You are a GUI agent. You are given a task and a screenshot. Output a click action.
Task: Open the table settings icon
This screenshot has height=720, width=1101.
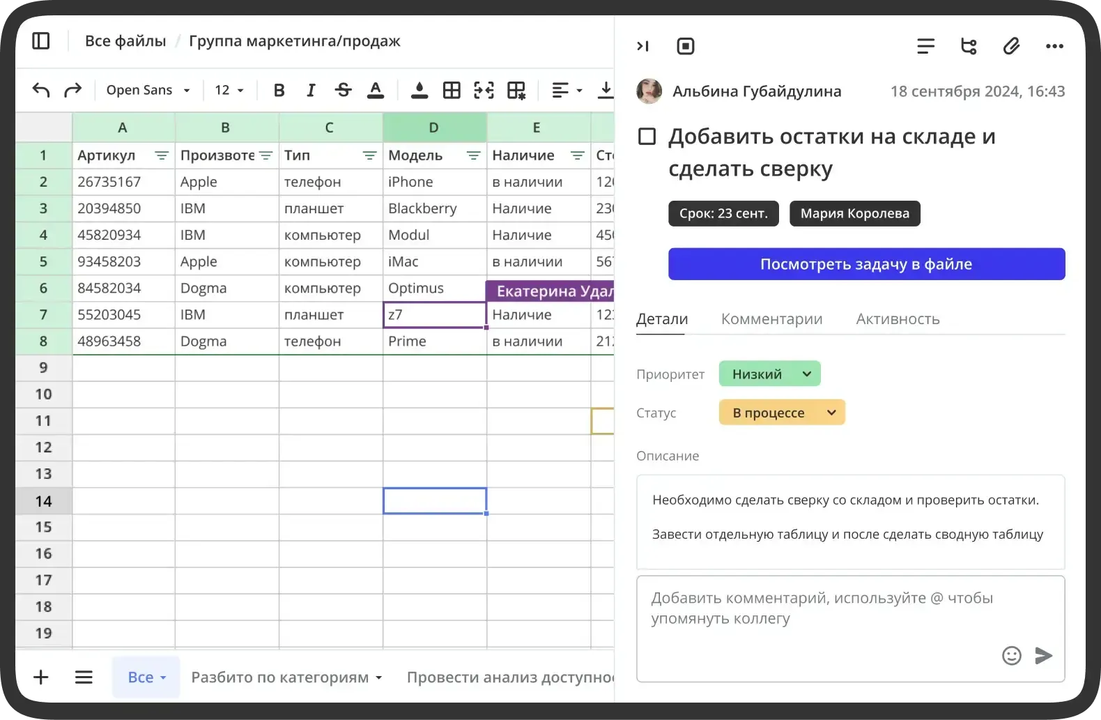[x=516, y=90]
